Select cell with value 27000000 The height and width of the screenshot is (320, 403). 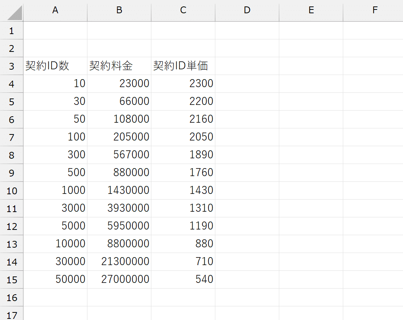click(x=119, y=279)
